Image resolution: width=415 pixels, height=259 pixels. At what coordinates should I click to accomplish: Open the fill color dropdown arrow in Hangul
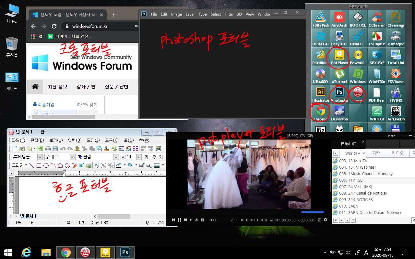pos(136,165)
